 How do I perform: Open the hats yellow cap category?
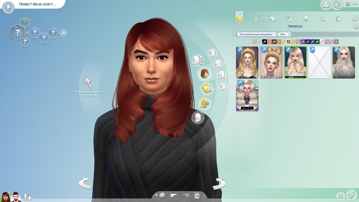(x=207, y=88)
